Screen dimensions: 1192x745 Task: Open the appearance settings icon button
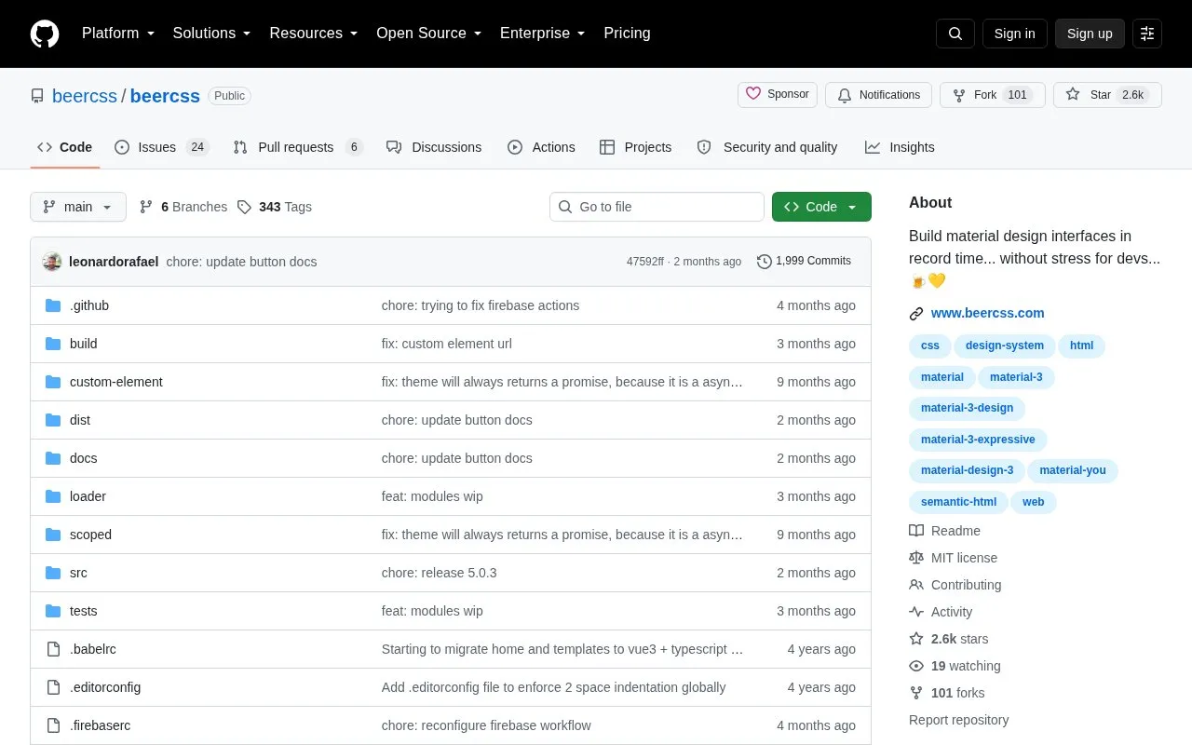[1147, 34]
